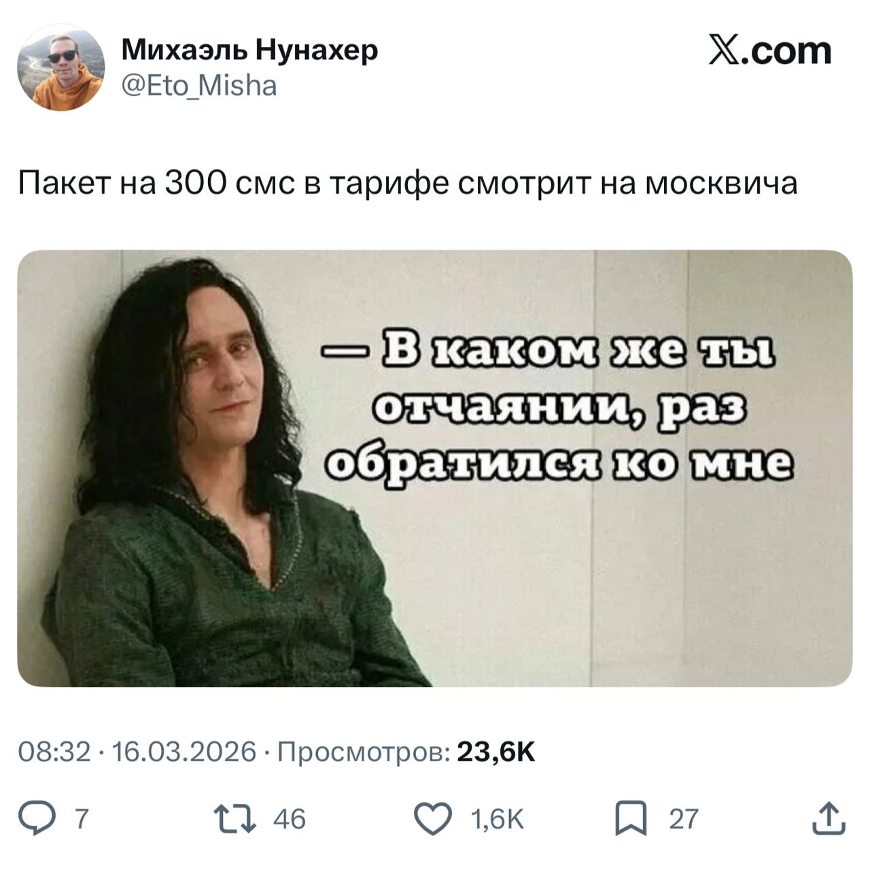Image resolution: width=870 pixels, height=870 pixels.
Task: Open the @Eto_Misha handle link
Action: pyautogui.click(x=199, y=86)
